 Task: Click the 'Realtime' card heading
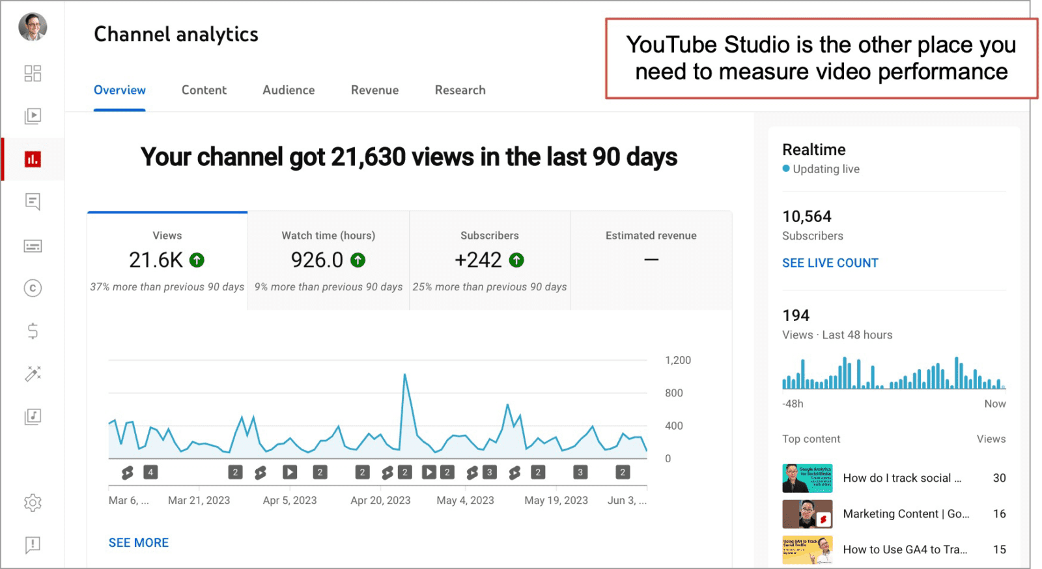point(814,150)
